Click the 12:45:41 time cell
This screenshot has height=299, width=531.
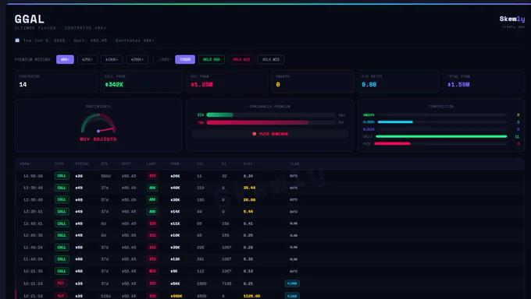[x=33, y=223]
